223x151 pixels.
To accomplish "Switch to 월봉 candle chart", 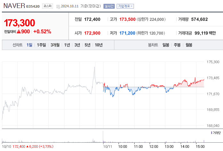I will (x=189, y=45).
